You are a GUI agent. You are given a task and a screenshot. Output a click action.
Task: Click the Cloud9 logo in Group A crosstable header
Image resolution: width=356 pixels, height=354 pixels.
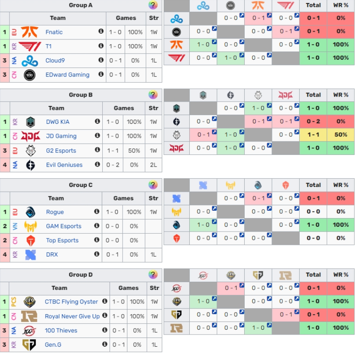(x=203, y=6)
